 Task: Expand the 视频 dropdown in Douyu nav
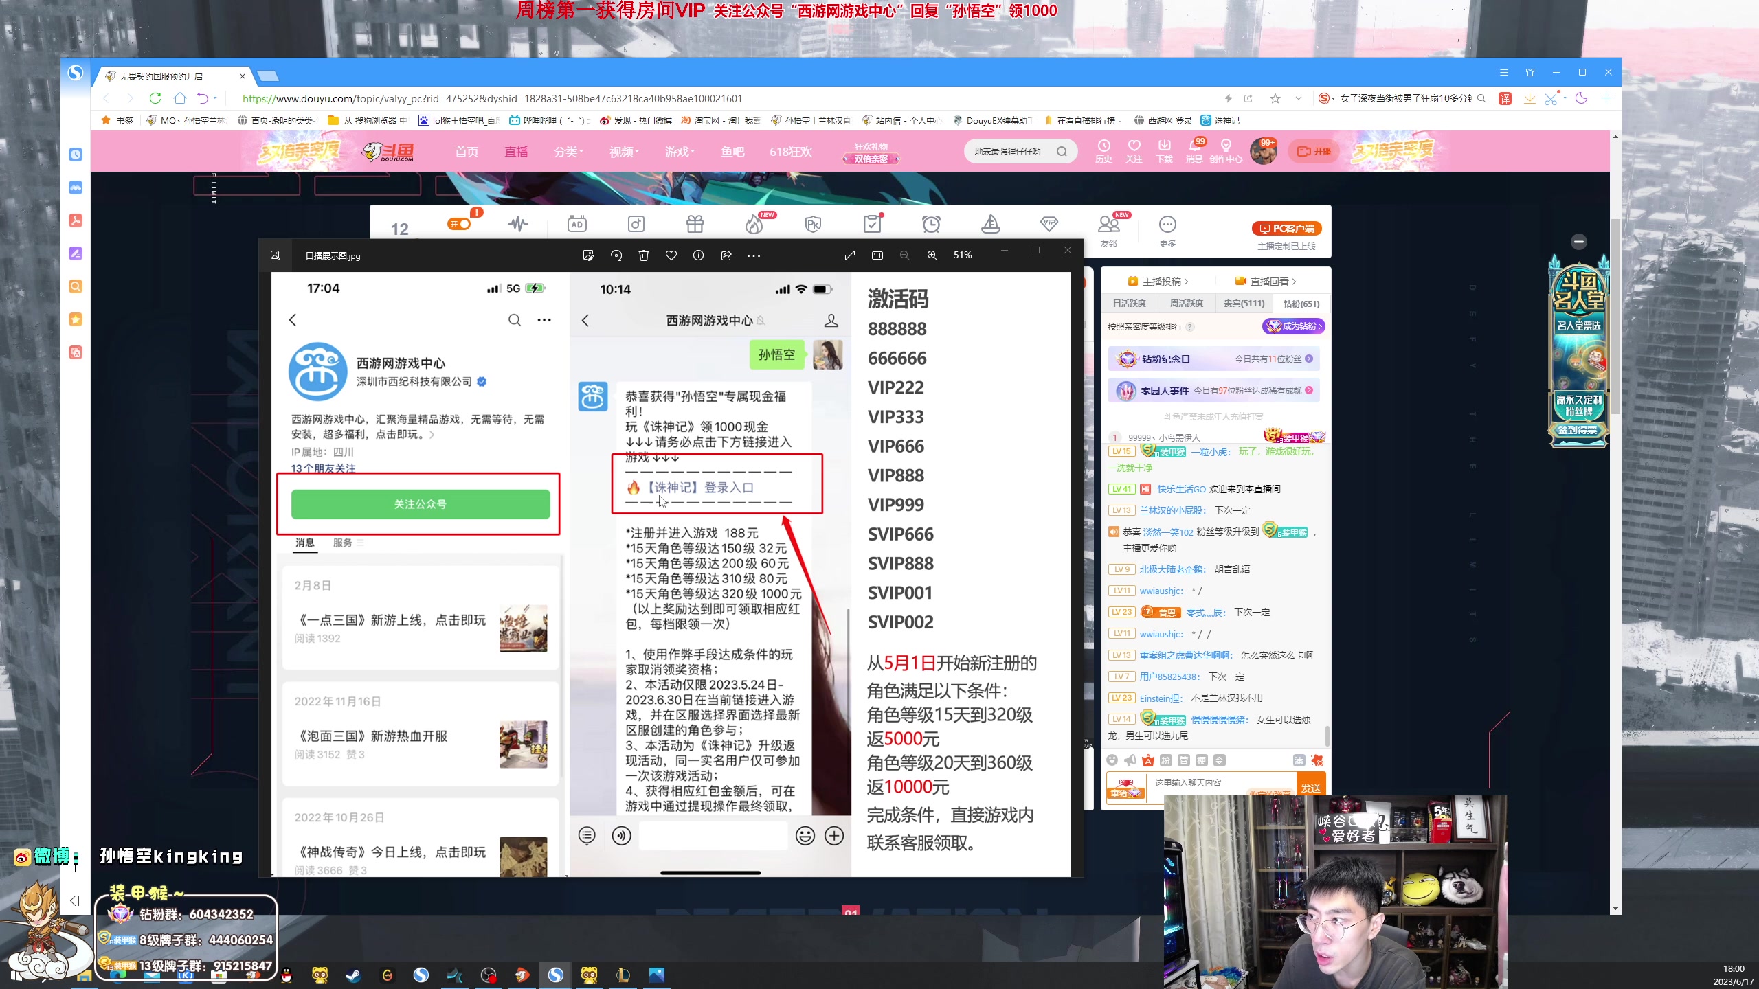(624, 152)
